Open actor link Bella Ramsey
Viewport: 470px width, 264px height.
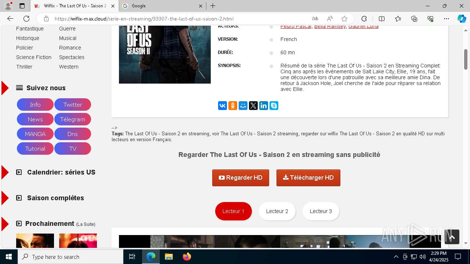coord(330,26)
